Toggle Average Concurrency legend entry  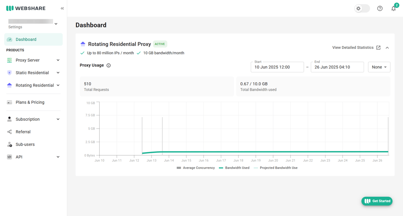click(196, 168)
